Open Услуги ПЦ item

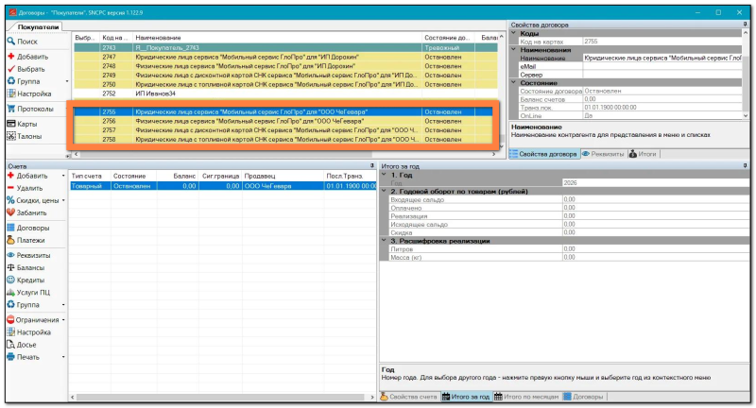(x=28, y=293)
